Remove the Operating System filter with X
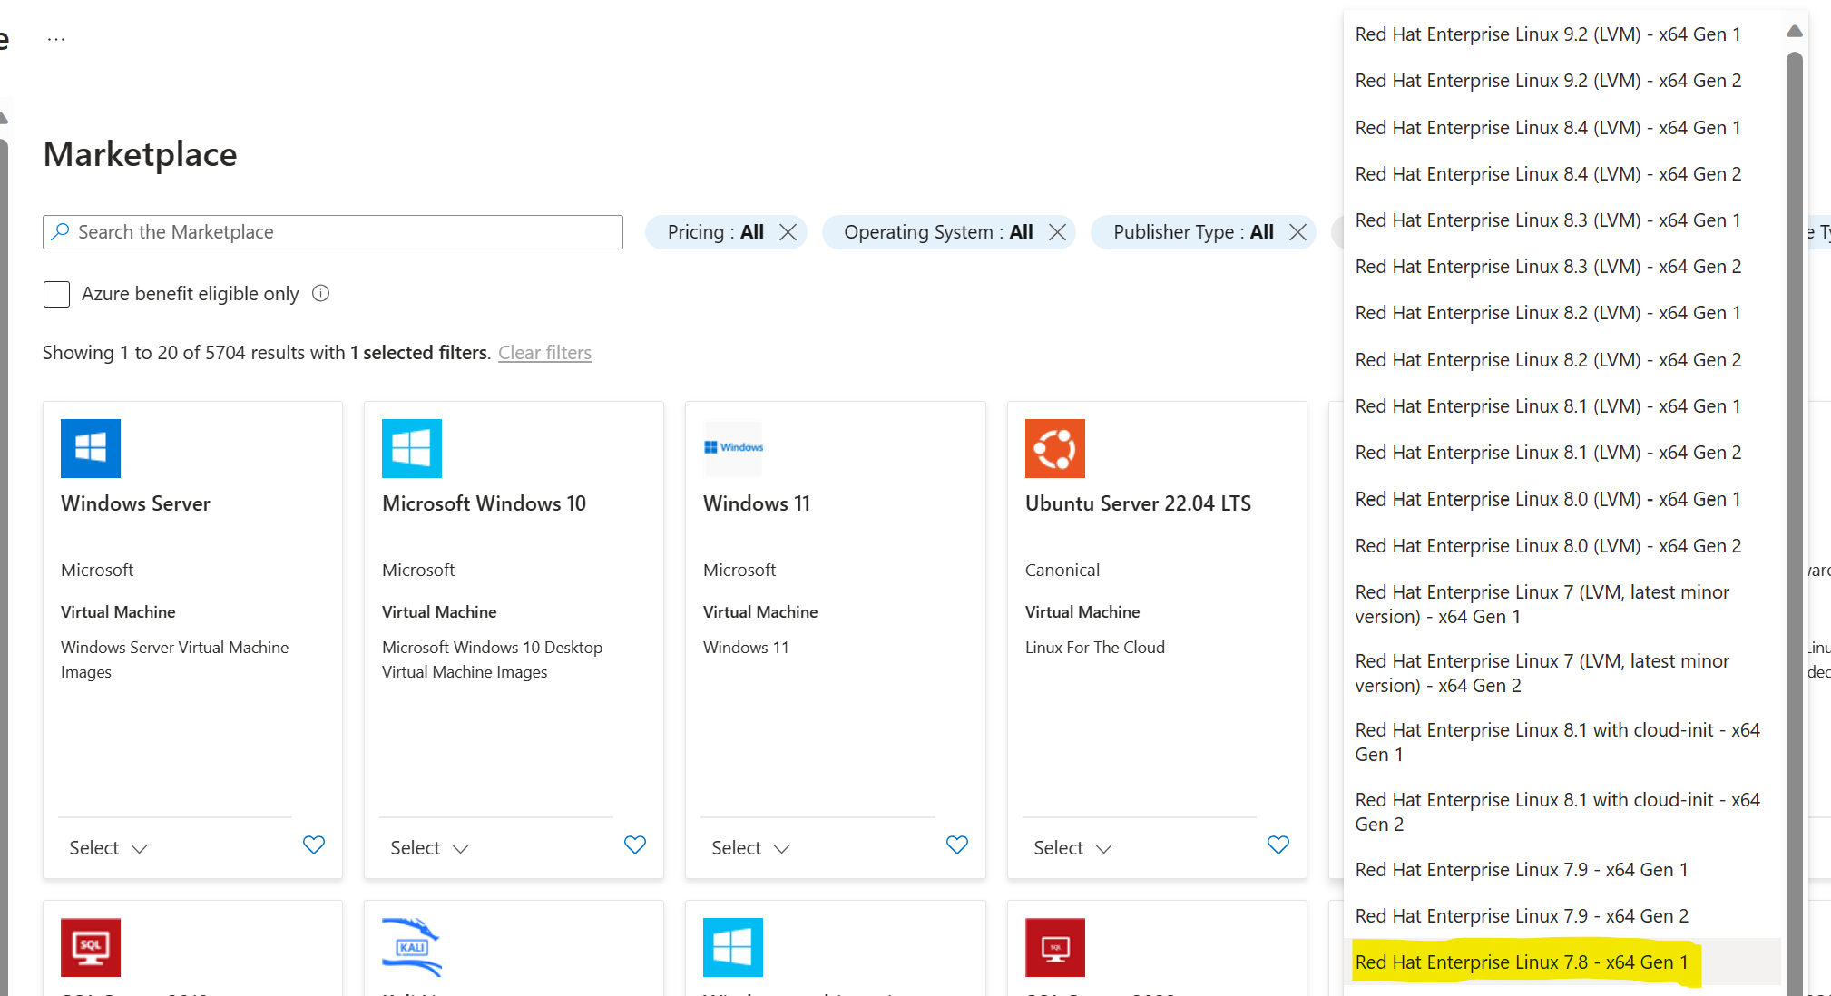This screenshot has width=1831, height=996. click(1057, 232)
